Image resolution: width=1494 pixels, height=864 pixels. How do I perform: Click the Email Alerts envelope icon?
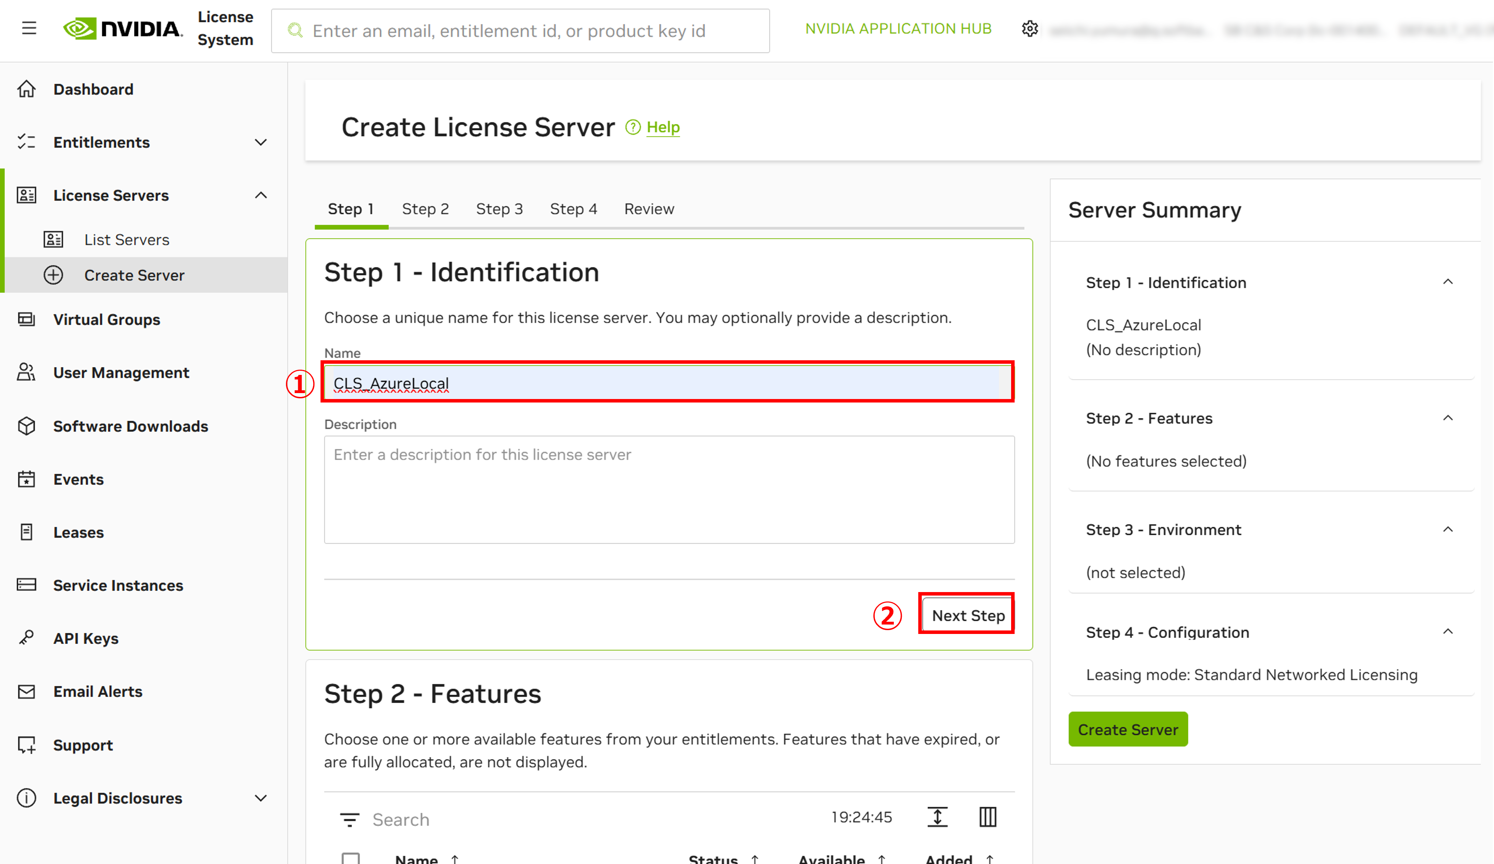(27, 692)
